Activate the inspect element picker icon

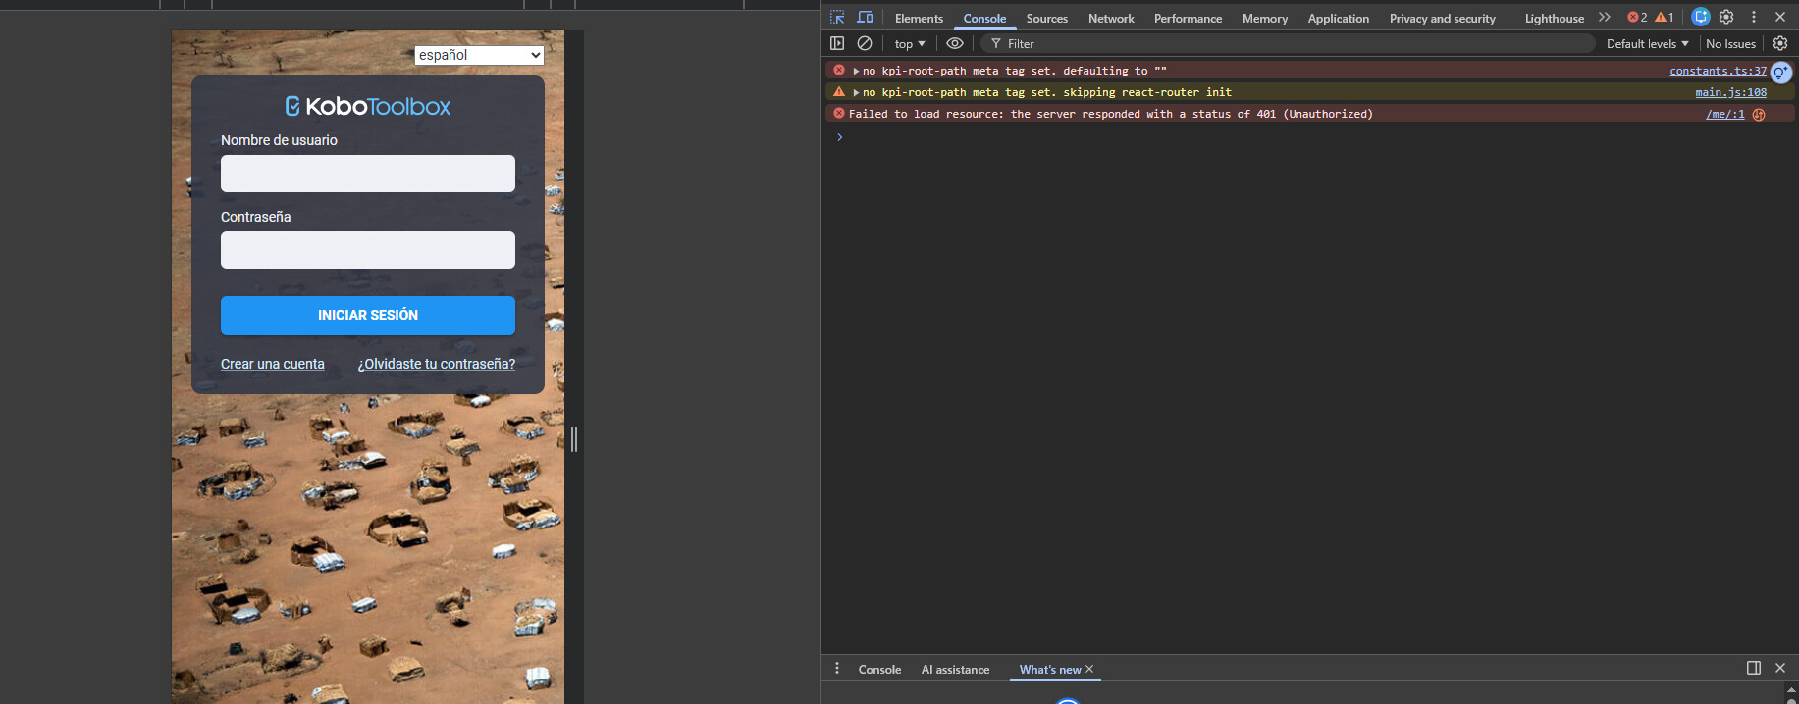point(837,18)
